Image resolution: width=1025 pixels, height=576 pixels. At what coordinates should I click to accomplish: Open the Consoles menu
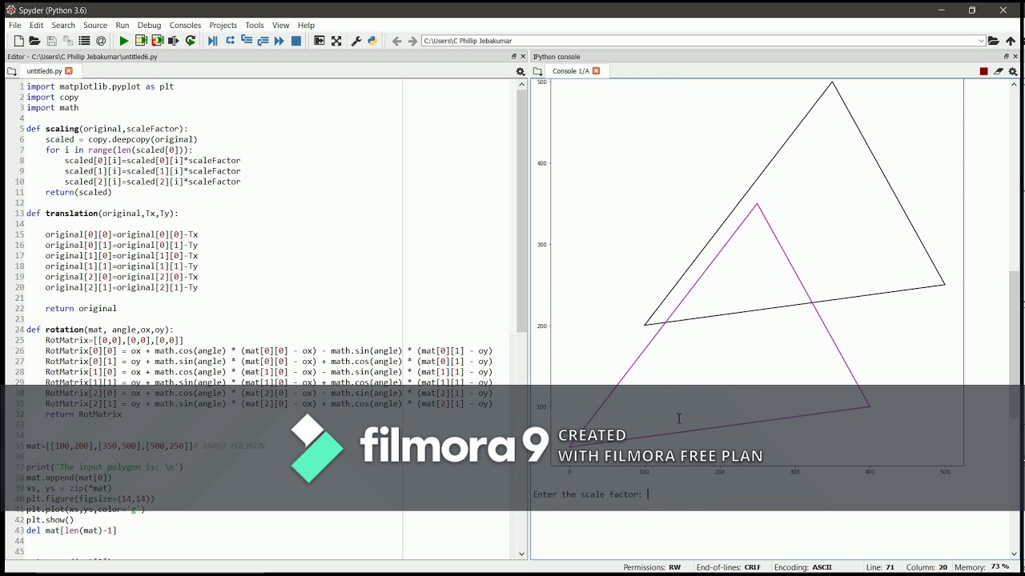pyautogui.click(x=185, y=25)
